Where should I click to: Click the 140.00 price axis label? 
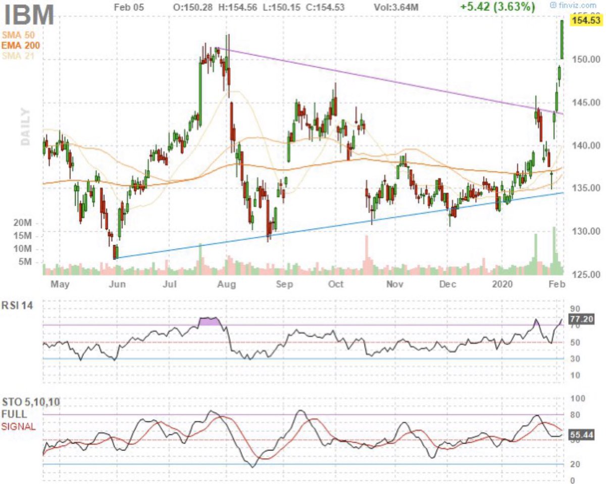pos(585,145)
